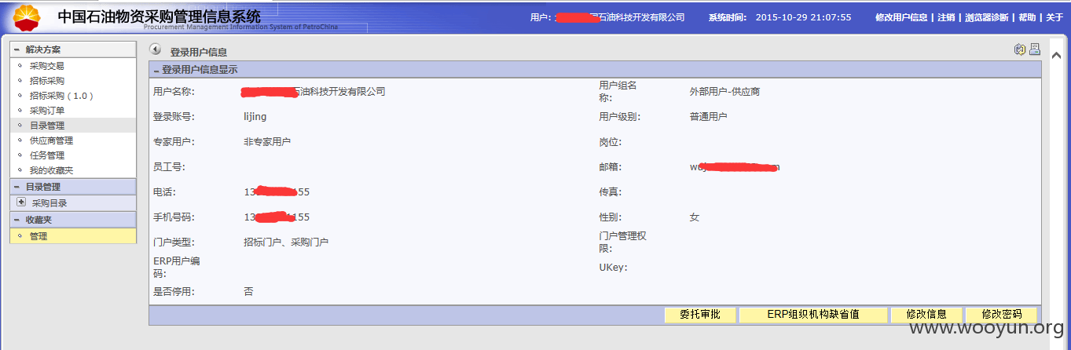Viewport: 1071px width, 350px height.
Task: Open 采购订单 in the sidebar
Action: (x=47, y=111)
